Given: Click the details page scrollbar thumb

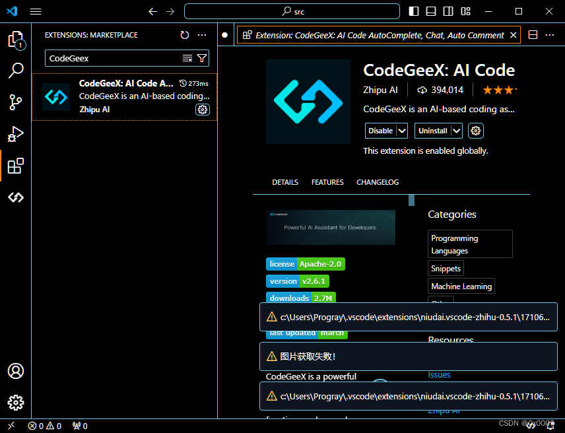Looking at the screenshot, I should click(411, 200).
